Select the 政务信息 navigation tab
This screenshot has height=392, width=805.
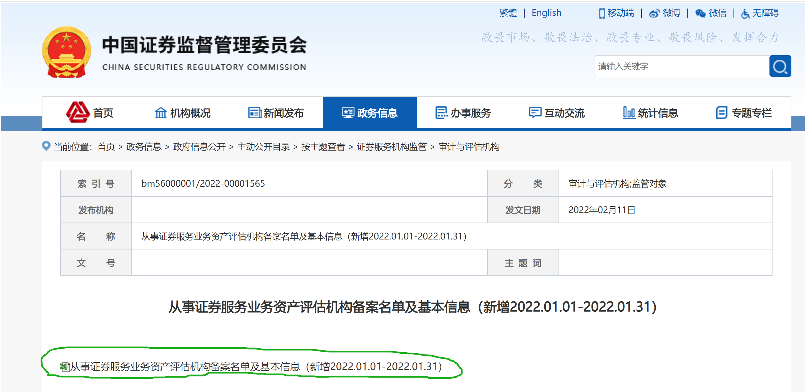pos(369,113)
